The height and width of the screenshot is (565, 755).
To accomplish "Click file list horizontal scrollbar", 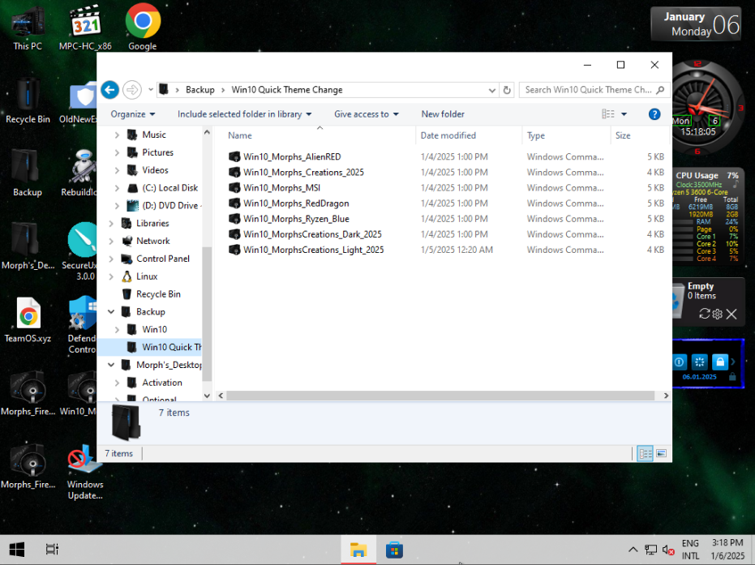I will pos(440,396).
